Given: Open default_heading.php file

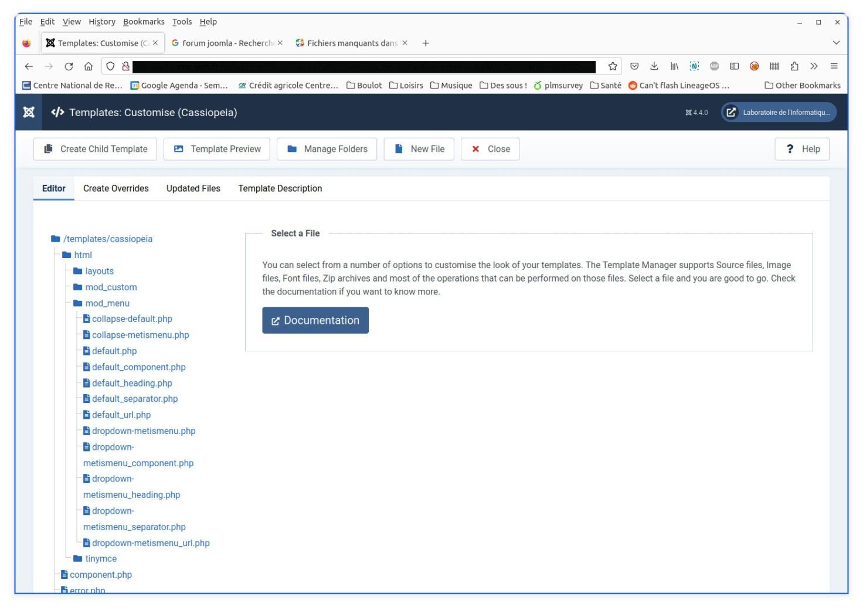Looking at the screenshot, I should click(x=128, y=383).
